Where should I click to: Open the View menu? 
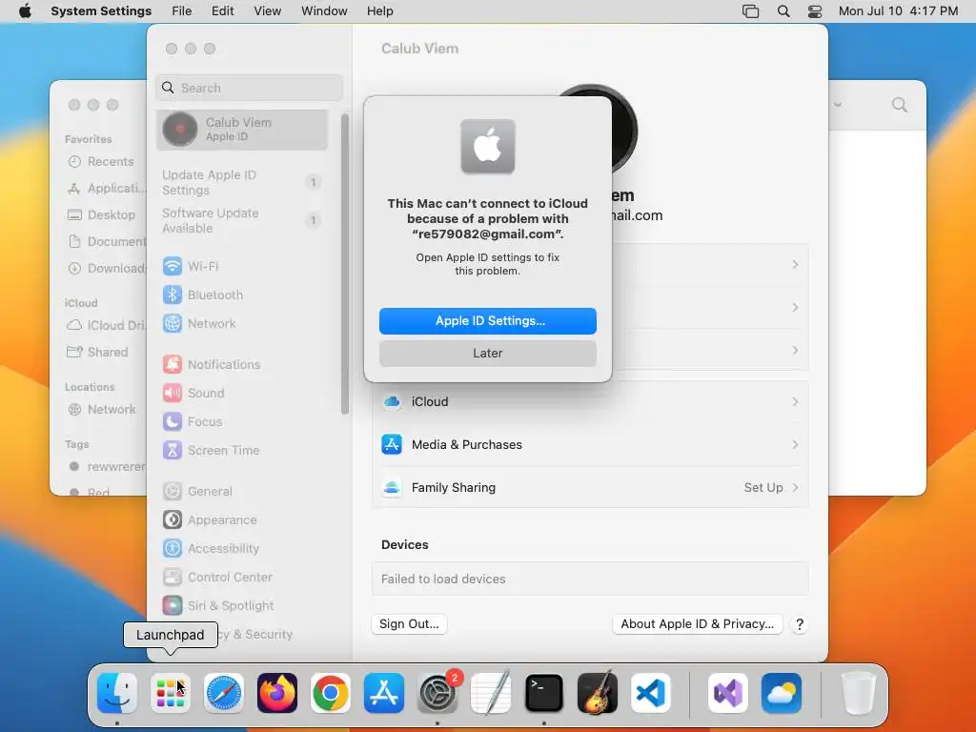pos(268,11)
